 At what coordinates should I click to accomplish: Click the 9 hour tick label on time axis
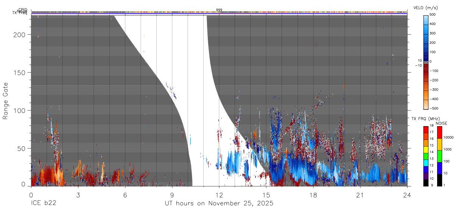point(172,195)
